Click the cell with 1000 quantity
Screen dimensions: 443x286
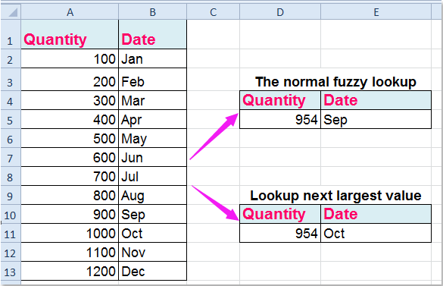(x=70, y=234)
